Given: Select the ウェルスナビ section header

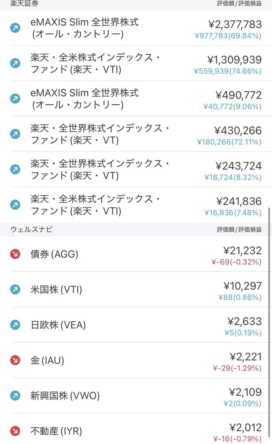Looking at the screenshot, I should [136, 229].
